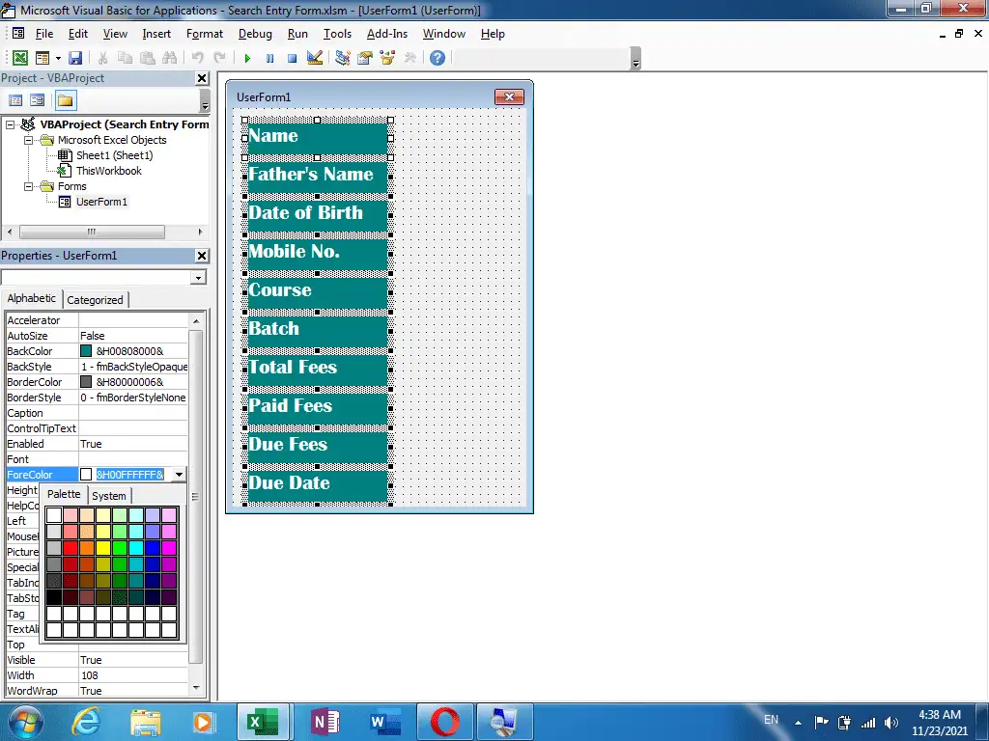Open the Format menu

click(x=205, y=34)
